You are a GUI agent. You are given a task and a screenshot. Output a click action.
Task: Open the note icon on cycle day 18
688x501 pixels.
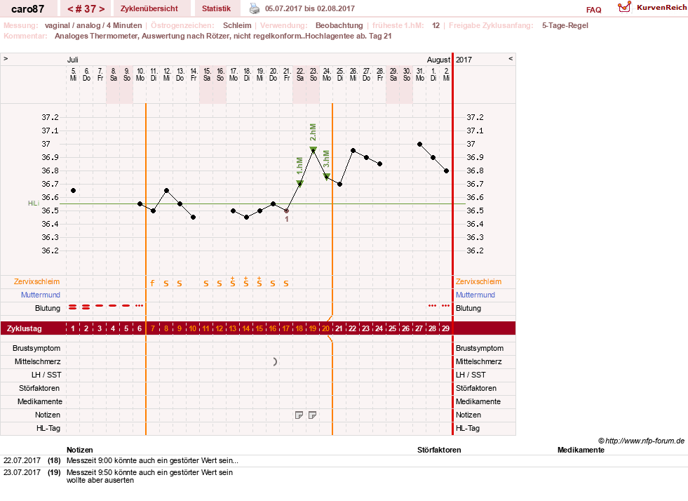tap(299, 415)
